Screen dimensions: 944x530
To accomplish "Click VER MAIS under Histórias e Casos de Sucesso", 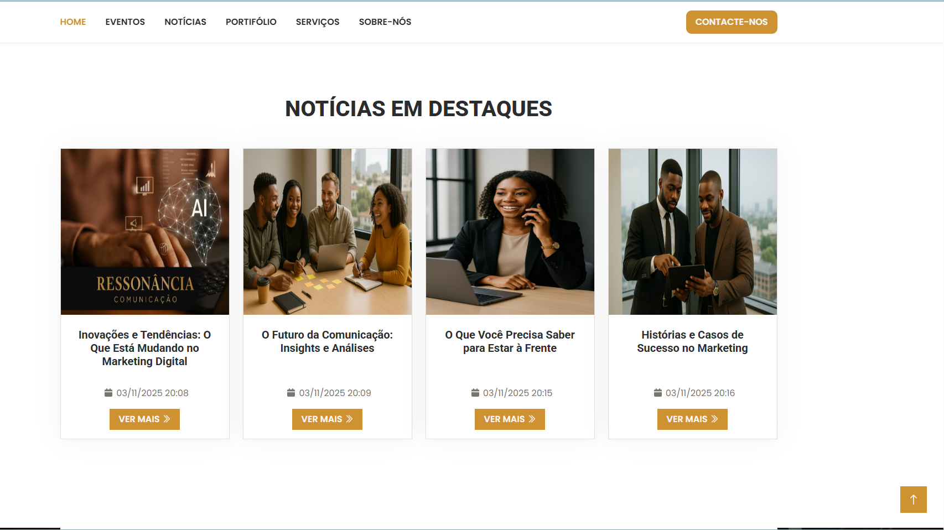I will pos(692,419).
